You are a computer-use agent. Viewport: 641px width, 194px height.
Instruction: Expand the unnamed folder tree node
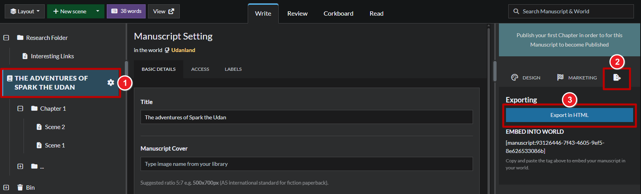click(x=20, y=166)
